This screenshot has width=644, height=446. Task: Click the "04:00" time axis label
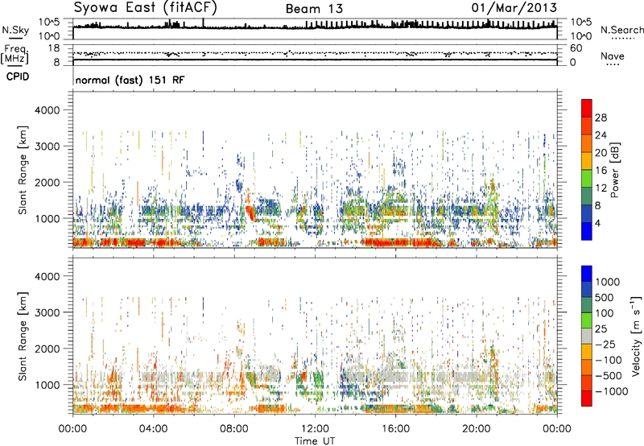pyautogui.click(x=153, y=429)
